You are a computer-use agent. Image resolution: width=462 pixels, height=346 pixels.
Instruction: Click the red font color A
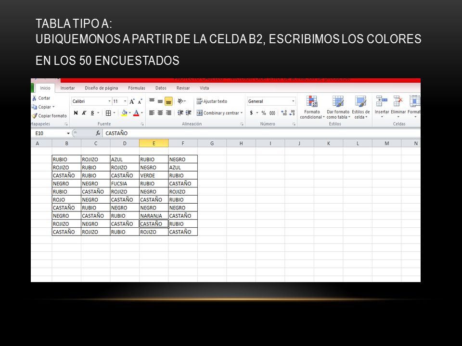tap(136, 113)
